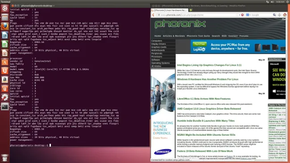Screen dimensions: 290x163
Task: Open RSS in Phoronix navigation bar
Action: click(x=224, y=36)
